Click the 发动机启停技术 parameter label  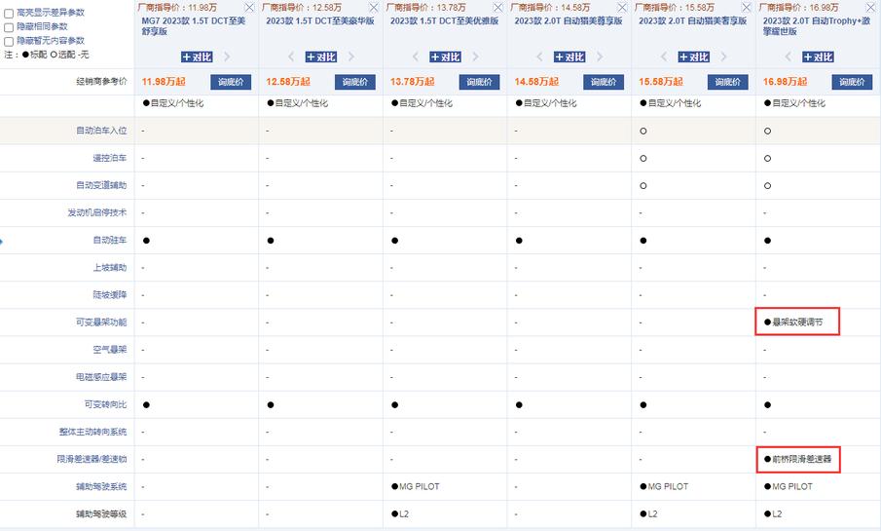click(x=97, y=212)
